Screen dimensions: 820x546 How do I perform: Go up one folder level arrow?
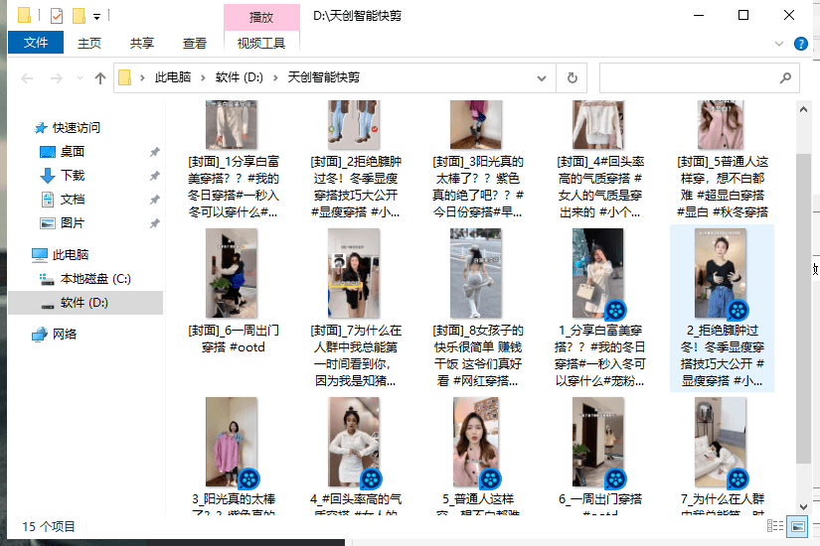[x=99, y=78]
